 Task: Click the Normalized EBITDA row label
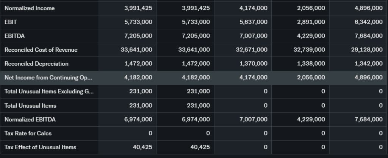[30, 119]
